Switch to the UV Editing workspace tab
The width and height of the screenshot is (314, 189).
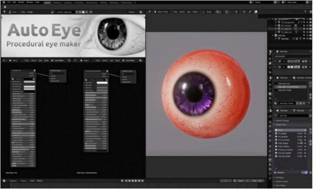[x=78, y=3]
